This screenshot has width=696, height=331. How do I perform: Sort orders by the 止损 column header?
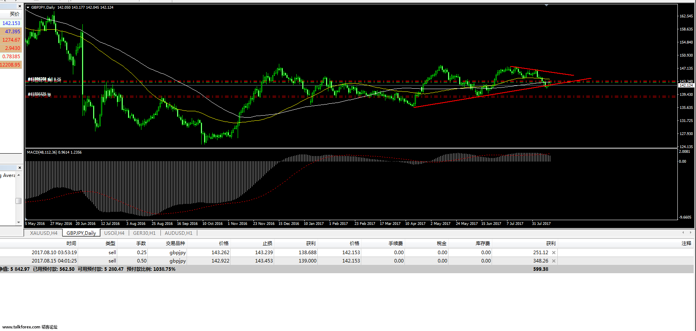click(x=267, y=243)
